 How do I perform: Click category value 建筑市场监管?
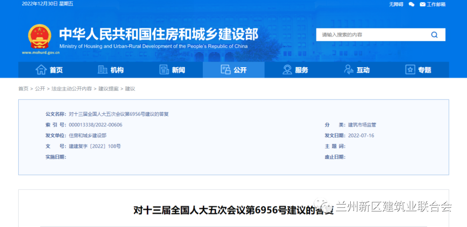362,125
